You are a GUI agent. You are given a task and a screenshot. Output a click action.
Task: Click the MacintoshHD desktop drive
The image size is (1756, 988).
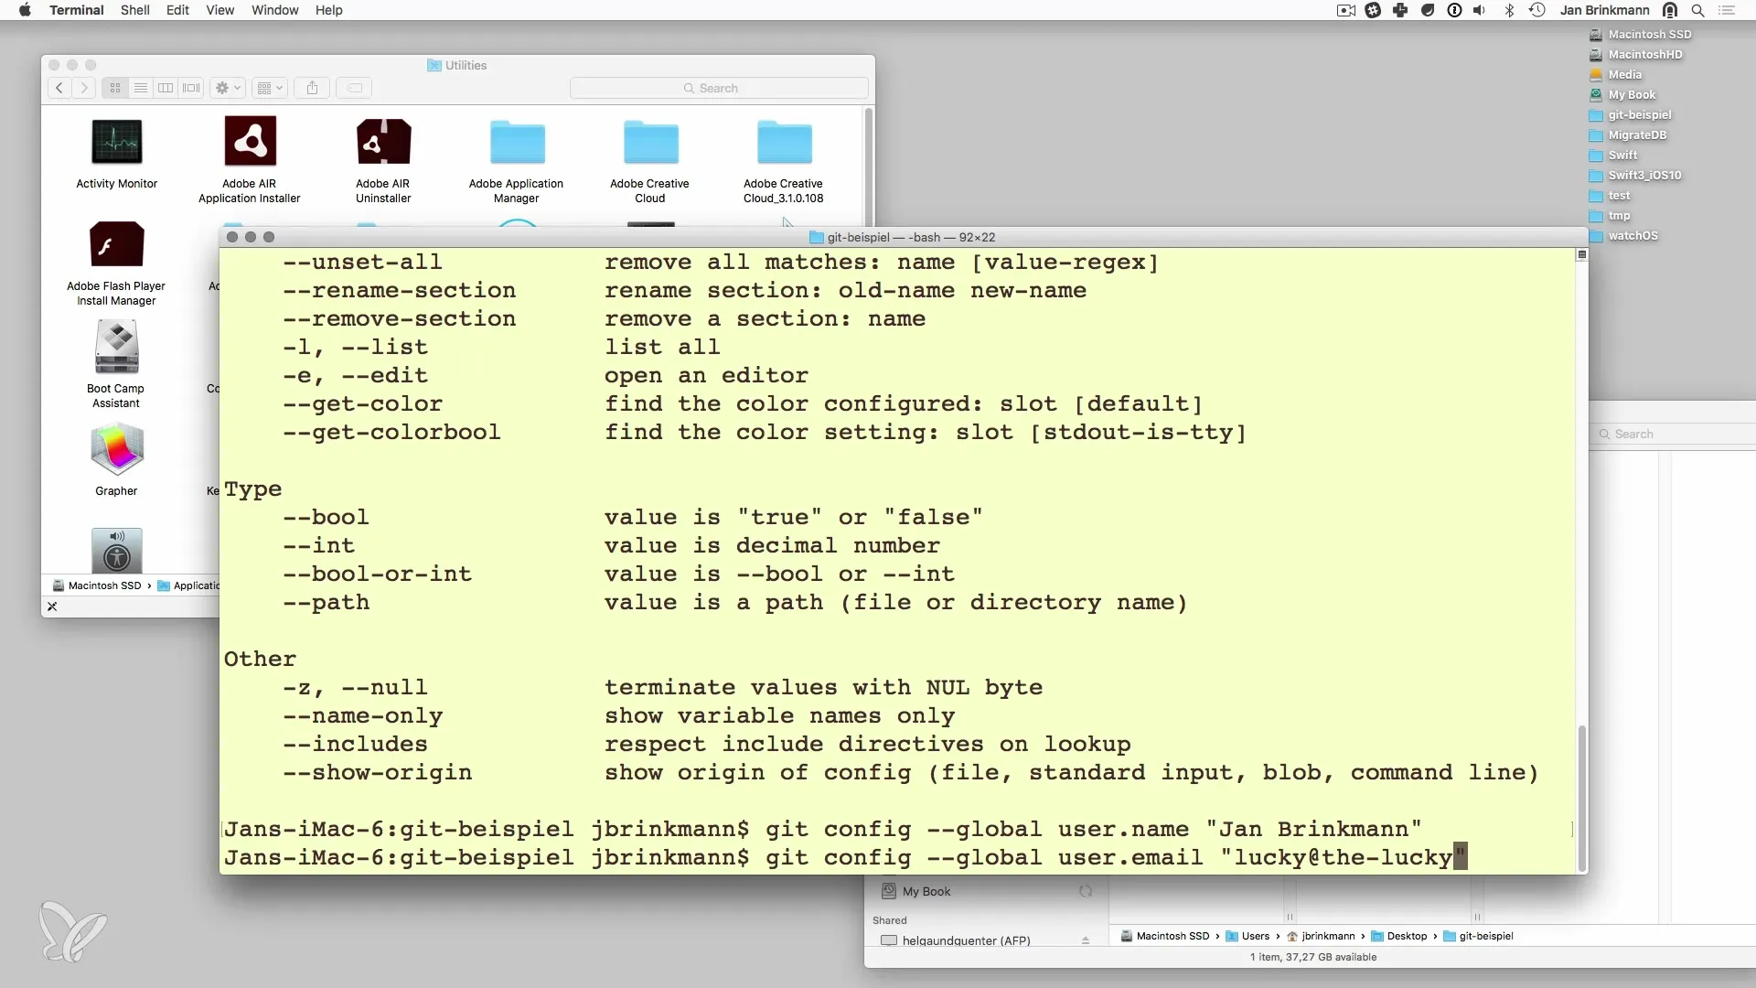(x=1635, y=55)
